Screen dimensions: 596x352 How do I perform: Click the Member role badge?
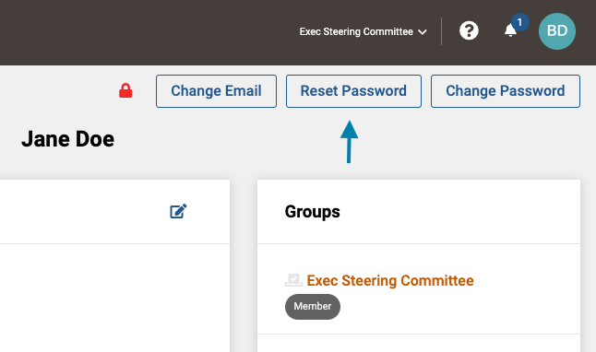313,307
